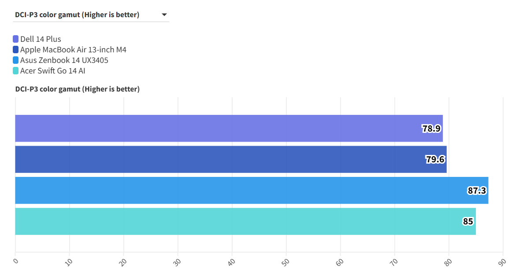Image resolution: width=519 pixels, height=275 pixels.
Task: Open the DCI-P3 color gamut dropdown arrow
Action: [x=164, y=15]
